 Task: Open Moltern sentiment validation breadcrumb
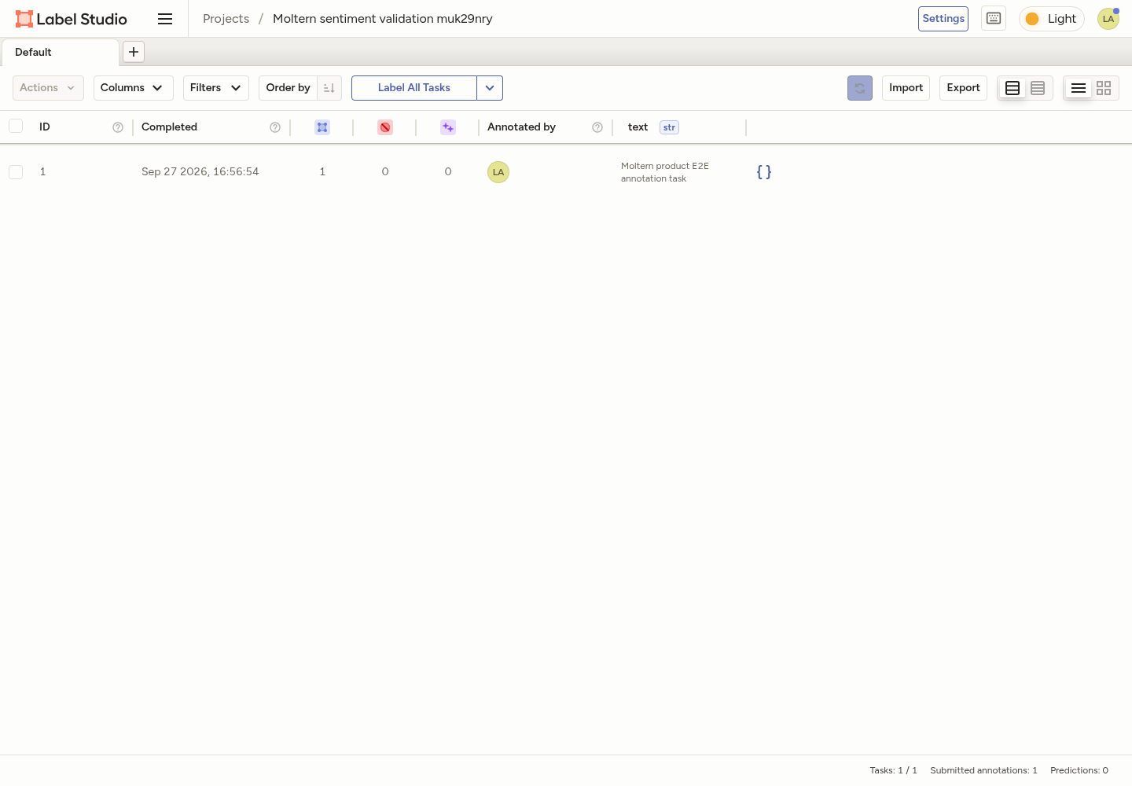(383, 19)
